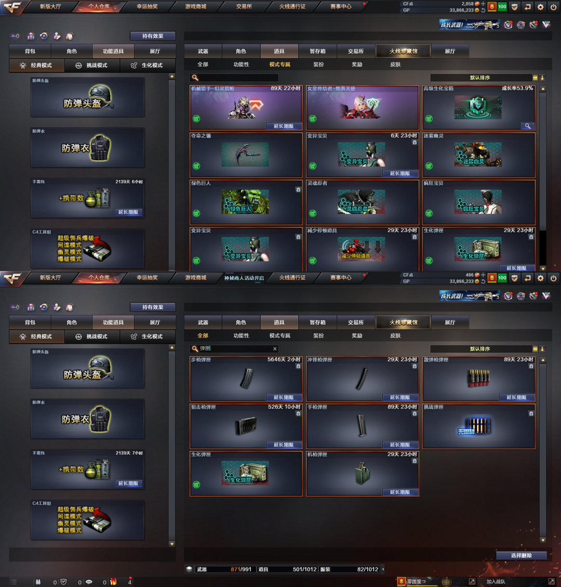
Task: Click the pop-out arrow next to 加入战队
Action: [551, 581]
